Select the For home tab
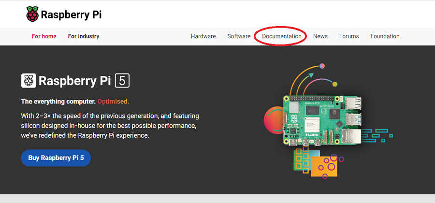The width and height of the screenshot is (435, 203). (44, 36)
